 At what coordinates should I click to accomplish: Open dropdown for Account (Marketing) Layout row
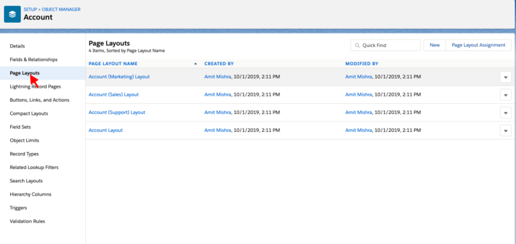point(505,77)
